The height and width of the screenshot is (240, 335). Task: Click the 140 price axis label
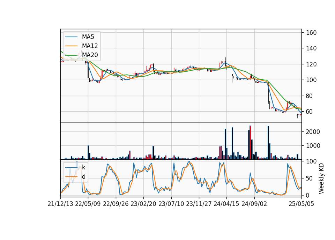point(311,48)
